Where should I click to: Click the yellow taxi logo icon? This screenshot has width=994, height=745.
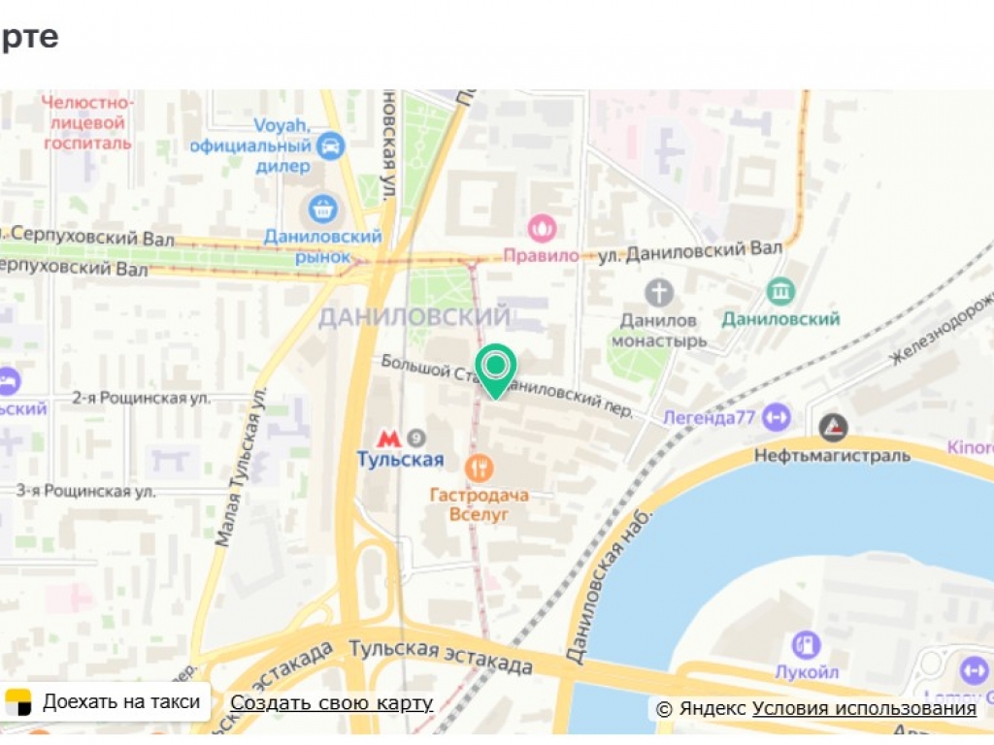coord(18,702)
